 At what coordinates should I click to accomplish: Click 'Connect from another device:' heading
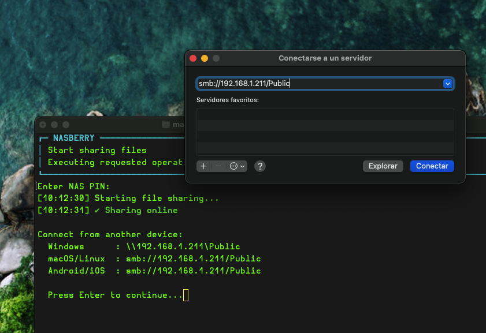click(x=110, y=234)
